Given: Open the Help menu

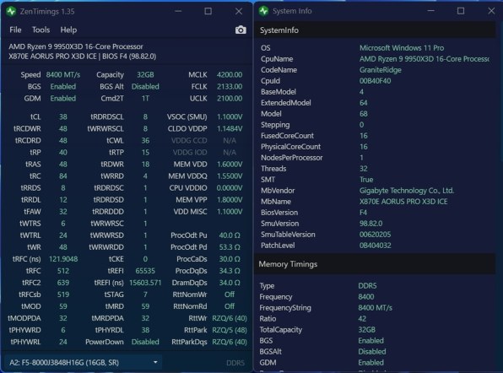Looking at the screenshot, I should click(68, 30).
